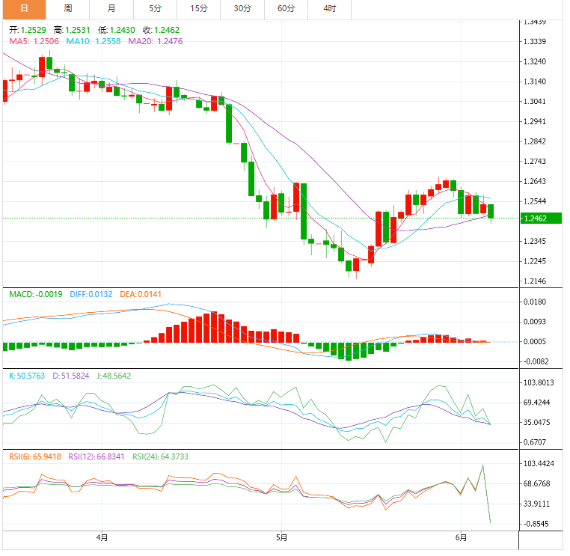Click the DEA:0.0141 label
The width and height of the screenshot is (570, 556).
tap(141, 295)
